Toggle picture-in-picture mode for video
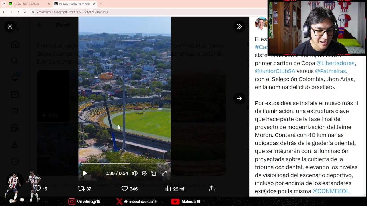Image resolution: width=367 pixels, height=206 pixels. pos(154,173)
